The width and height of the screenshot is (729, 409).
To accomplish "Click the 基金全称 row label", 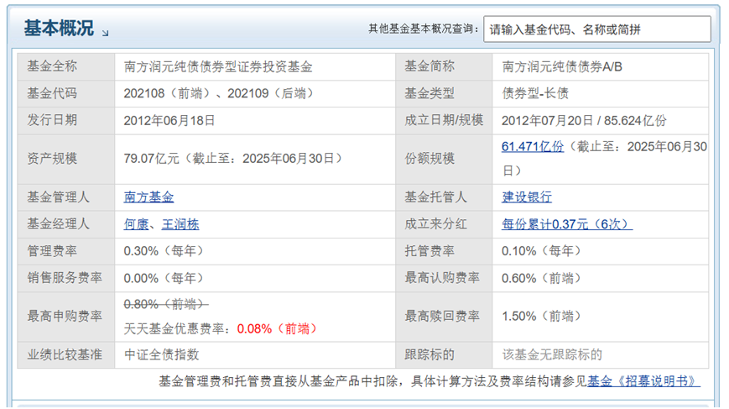I will click(52, 66).
